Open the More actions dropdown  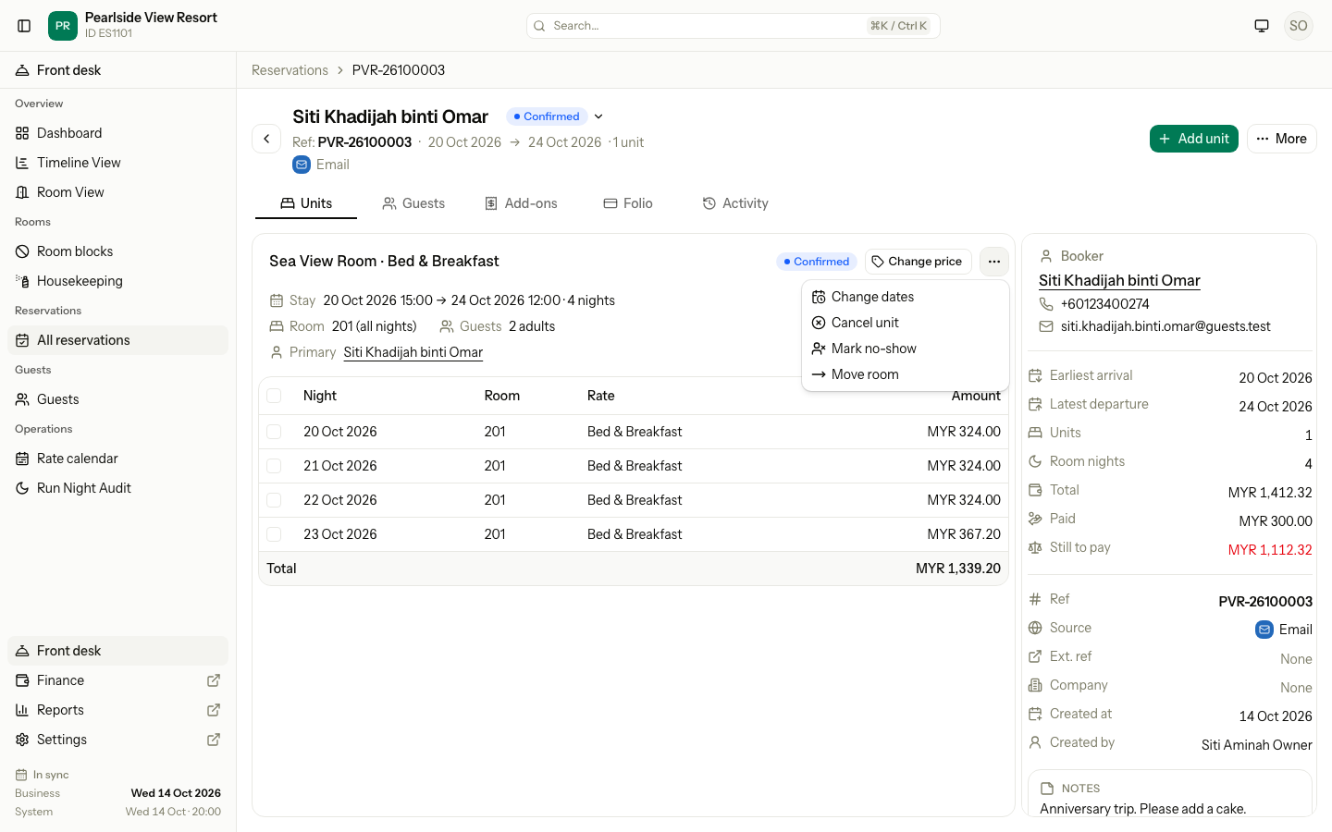(x=1282, y=139)
